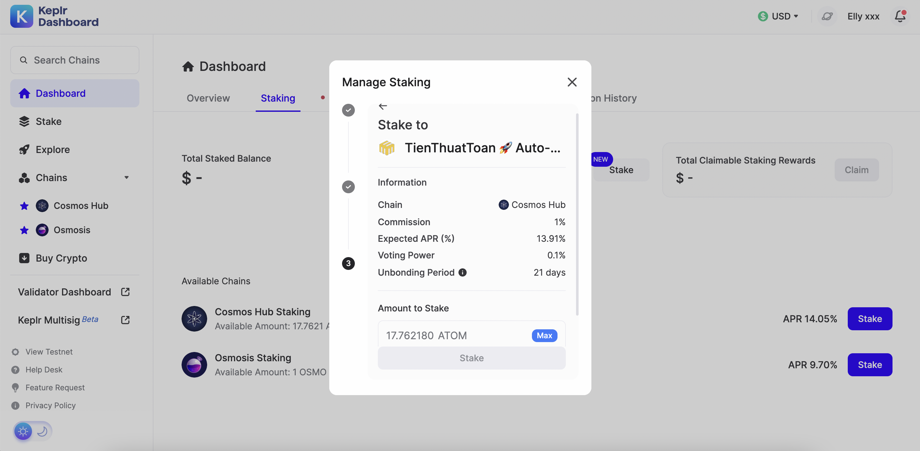
Task: Click the Stake button in Manage Staking
Action: tap(472, 358)
